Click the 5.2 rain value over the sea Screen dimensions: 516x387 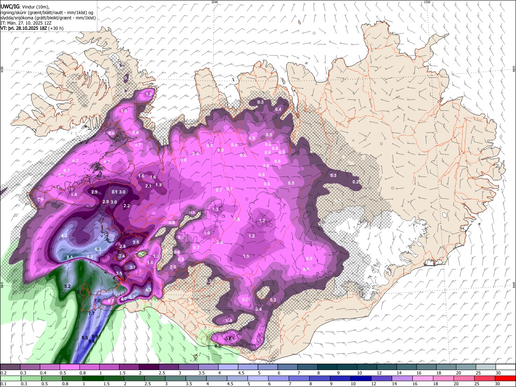pyautogui.click(x=67, y=286)
